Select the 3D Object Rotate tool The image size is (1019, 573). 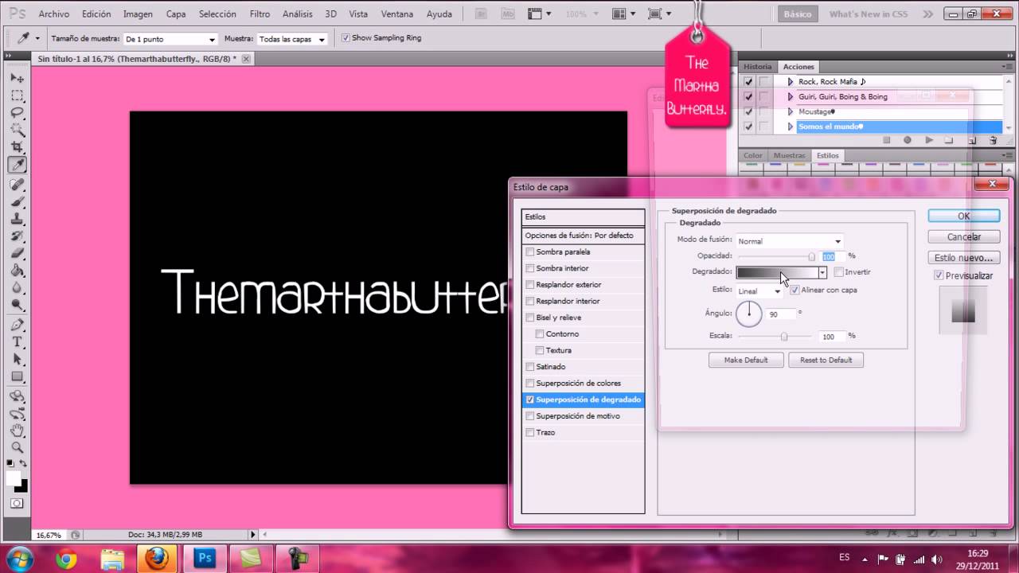coord(17,396)
